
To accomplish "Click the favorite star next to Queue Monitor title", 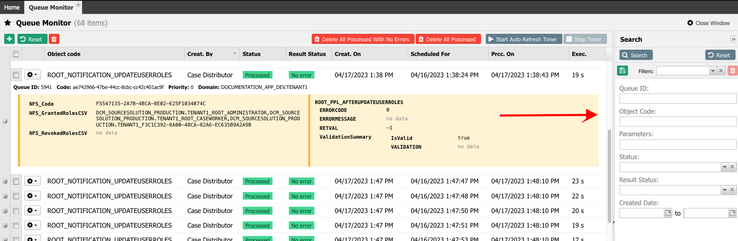I will pyautogui.click(x=8, y=23).
